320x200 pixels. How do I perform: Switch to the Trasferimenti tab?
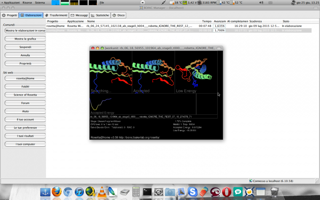pyautogui.click(x=56, y=15)
